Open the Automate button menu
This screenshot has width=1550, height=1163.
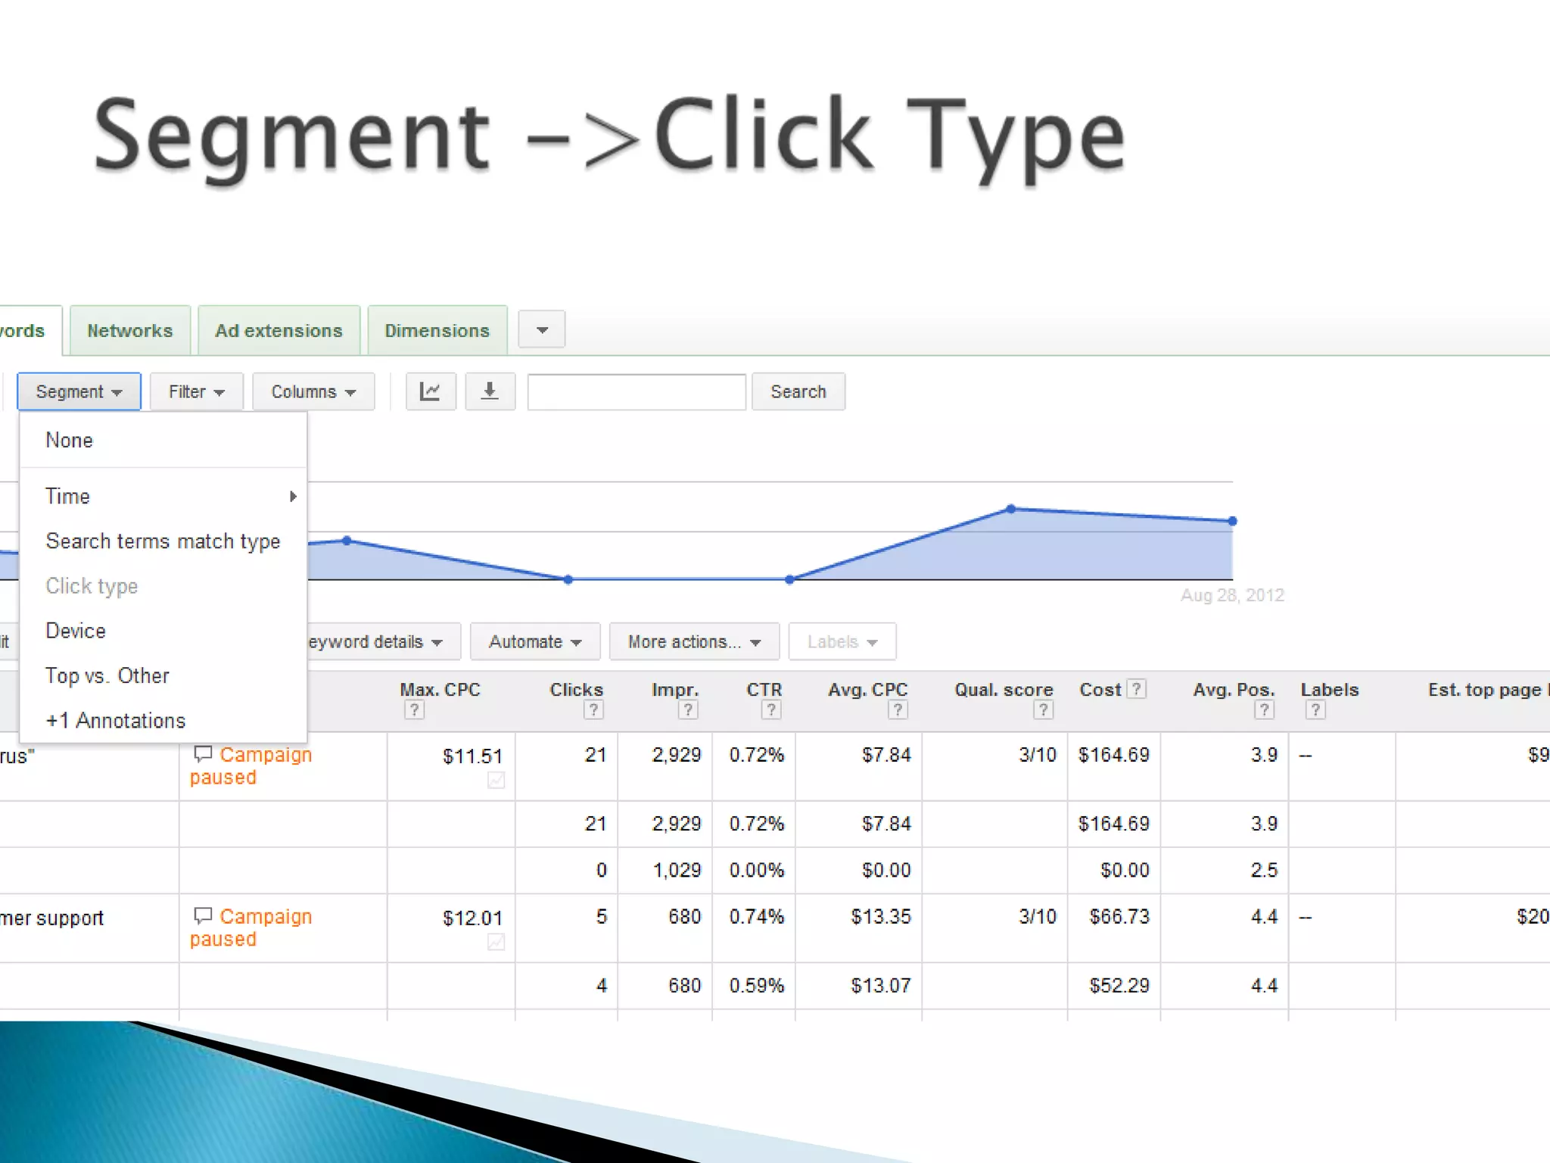click(x=534, y=642)
